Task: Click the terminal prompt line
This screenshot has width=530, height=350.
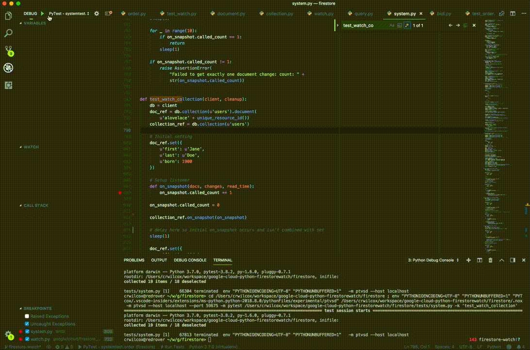Action: (x=167, y=339)
